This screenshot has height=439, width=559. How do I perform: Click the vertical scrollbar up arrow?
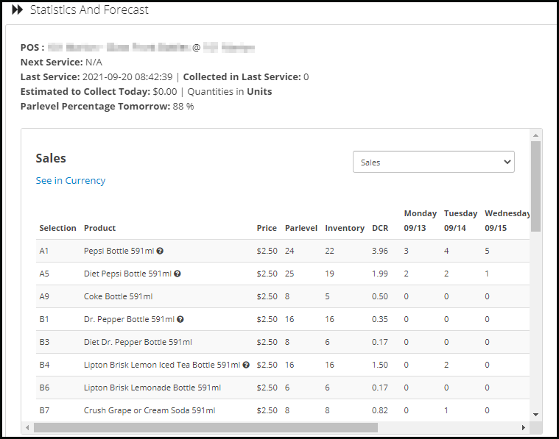pos(535,135)
